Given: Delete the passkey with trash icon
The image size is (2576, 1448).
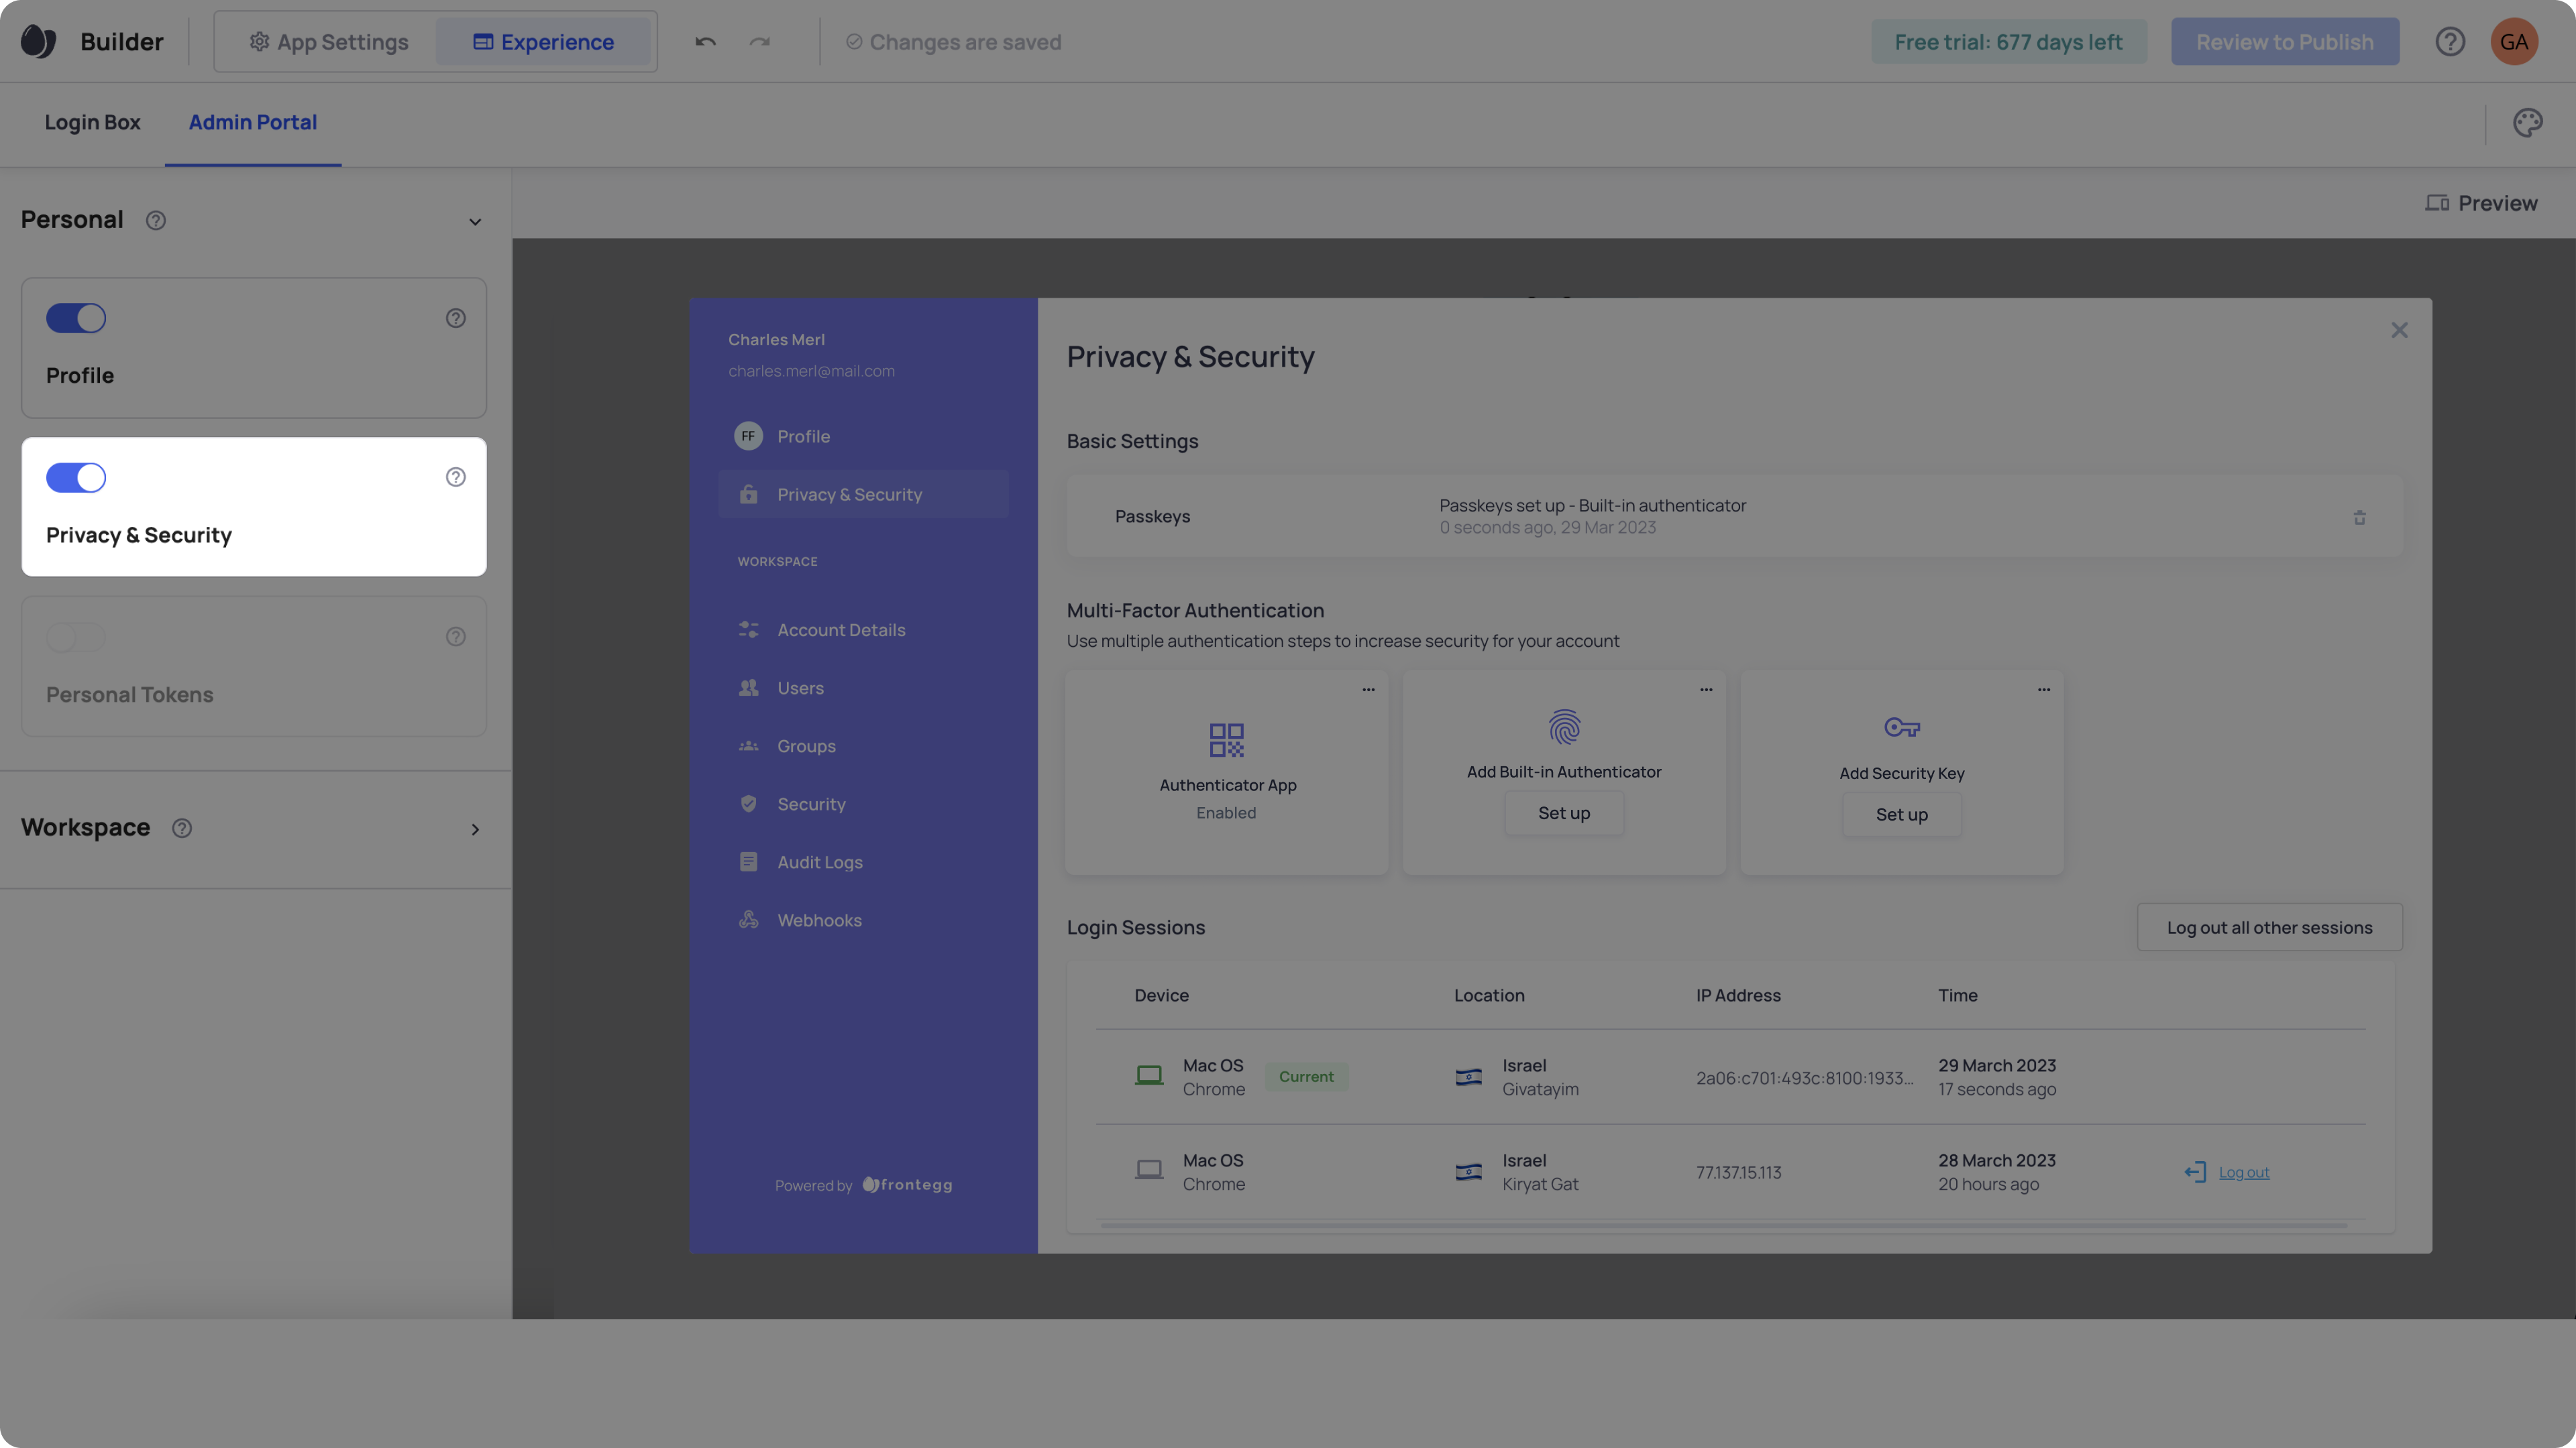Looking at the screenshot, I should pyautogui.click(x=2359, y=518).
